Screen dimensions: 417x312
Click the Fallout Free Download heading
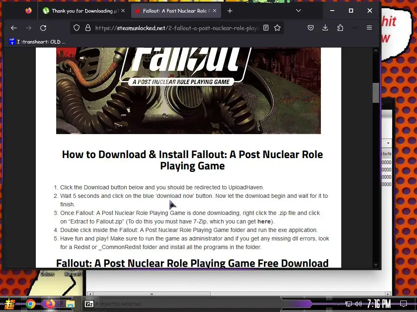pos(192,263)
